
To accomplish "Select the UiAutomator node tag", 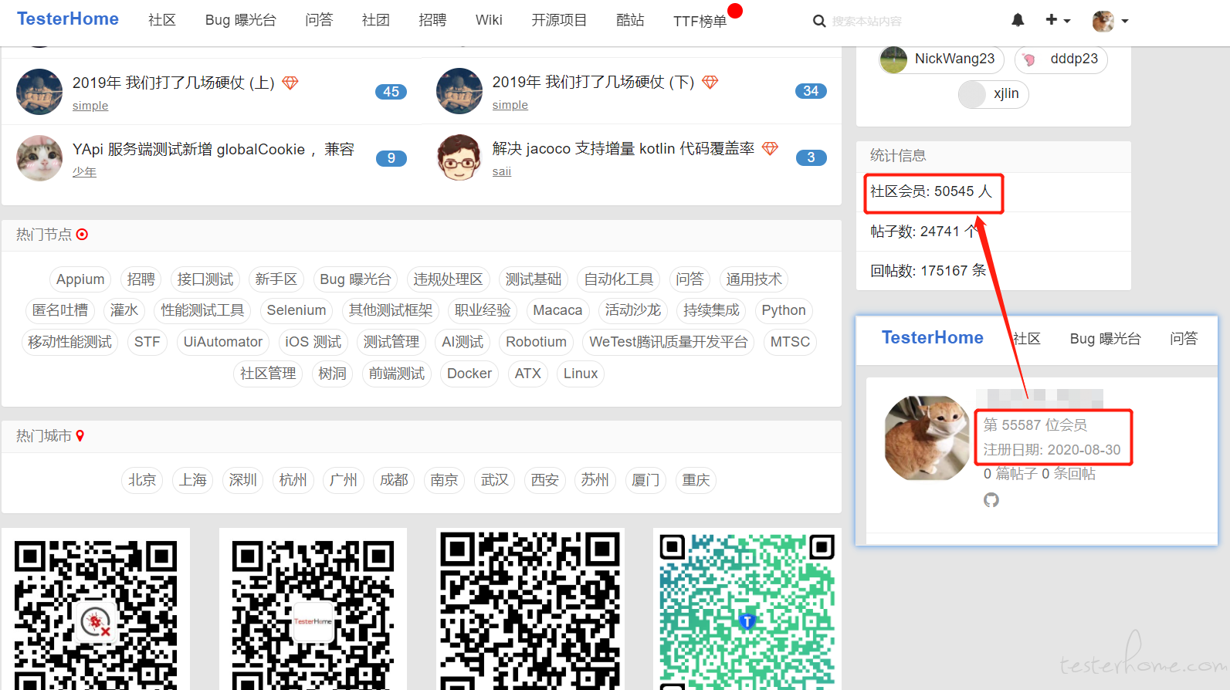I will click(223, 342).
